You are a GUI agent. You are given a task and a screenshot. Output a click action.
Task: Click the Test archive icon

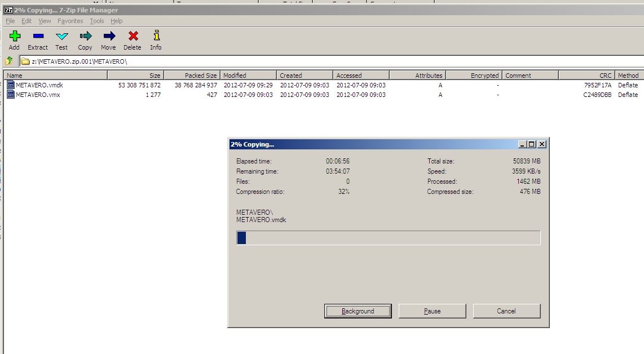click(x=62, y=36)
